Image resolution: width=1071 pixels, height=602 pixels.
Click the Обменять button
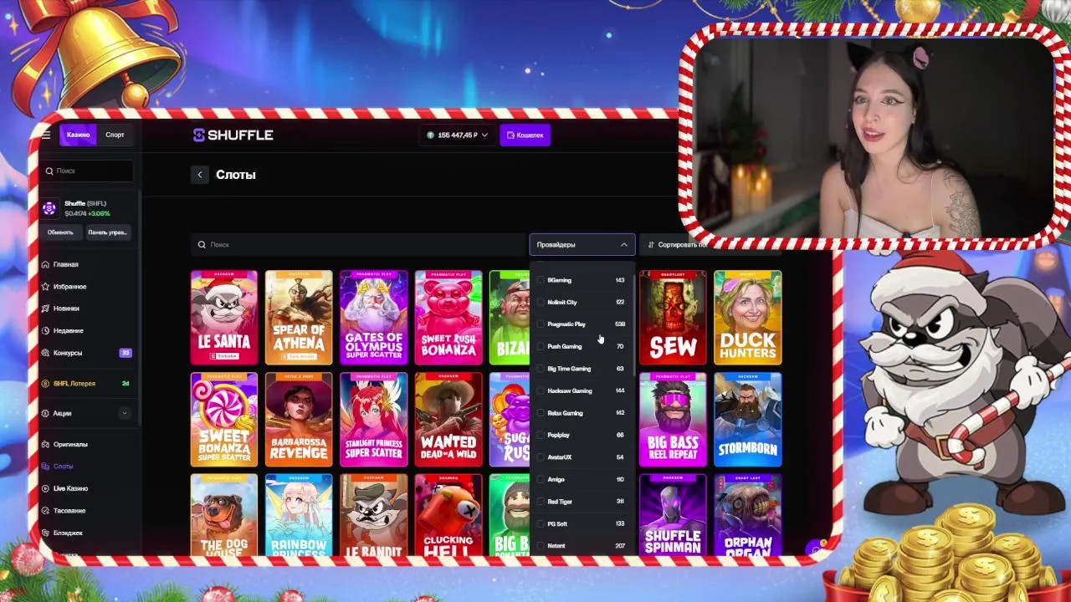click(x=60, y=232)
